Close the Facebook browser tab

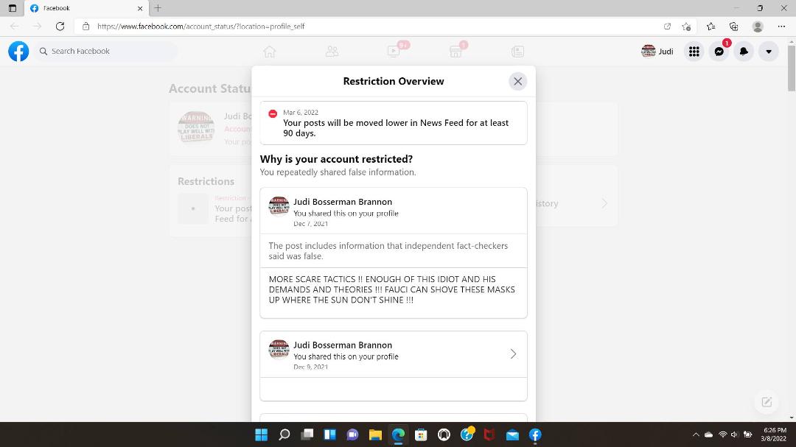click(x=140, y=8)
